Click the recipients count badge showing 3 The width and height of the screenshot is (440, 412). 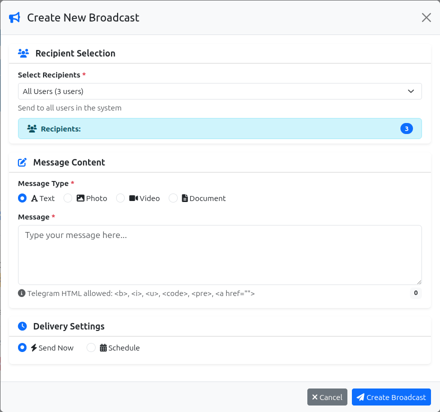(406, 128)
